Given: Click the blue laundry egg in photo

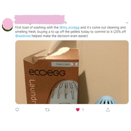Looking at the screenshot, I should tap(106, 100).
